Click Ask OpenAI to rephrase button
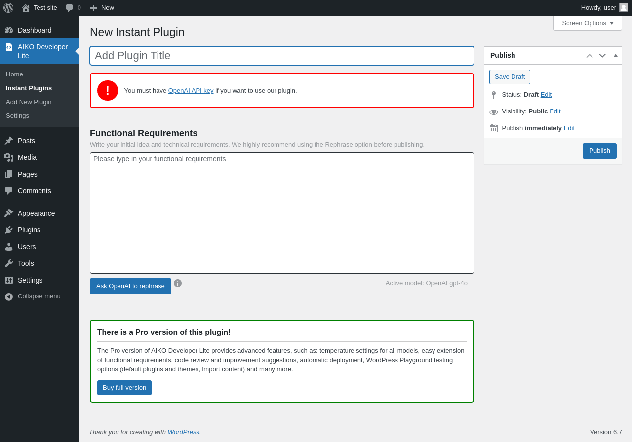632x442 pixels. click(130, 286)
